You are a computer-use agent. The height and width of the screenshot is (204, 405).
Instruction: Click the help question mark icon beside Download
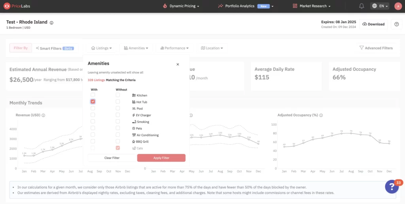click(x=397, y=24)
